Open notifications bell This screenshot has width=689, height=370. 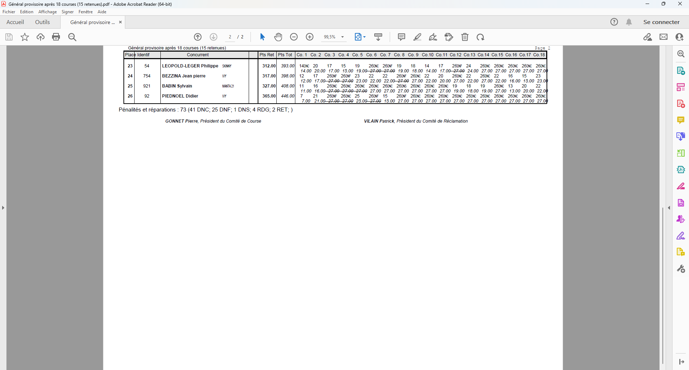click(629, 22)
